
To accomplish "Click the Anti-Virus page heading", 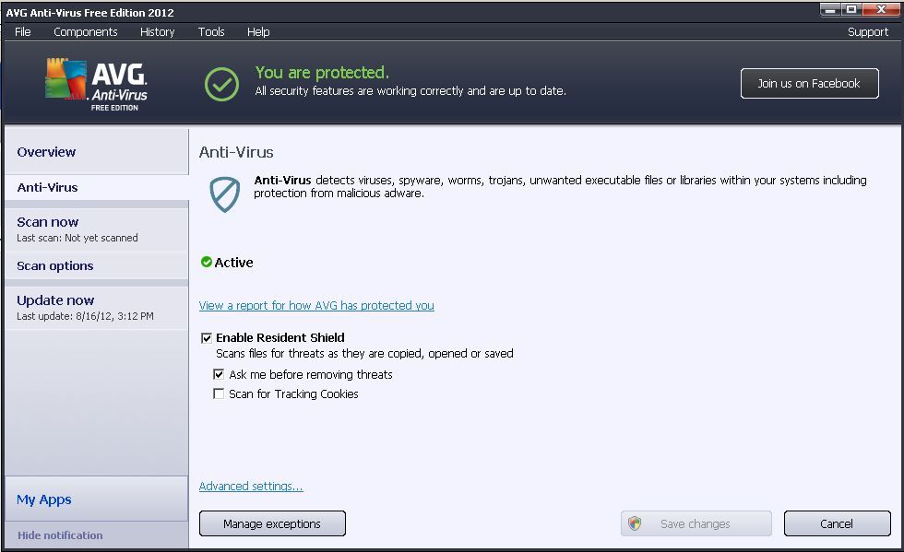I will [x=236, y=152].
